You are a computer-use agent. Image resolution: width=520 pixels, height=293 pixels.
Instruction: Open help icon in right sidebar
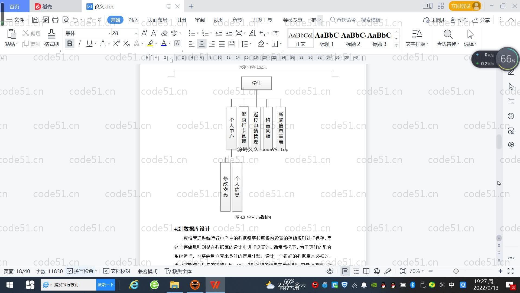(x=511, y=116)
